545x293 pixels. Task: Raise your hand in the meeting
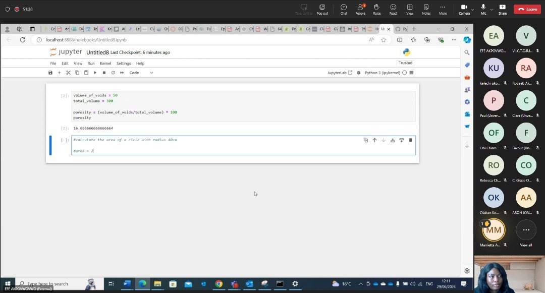tap(377, 10)
